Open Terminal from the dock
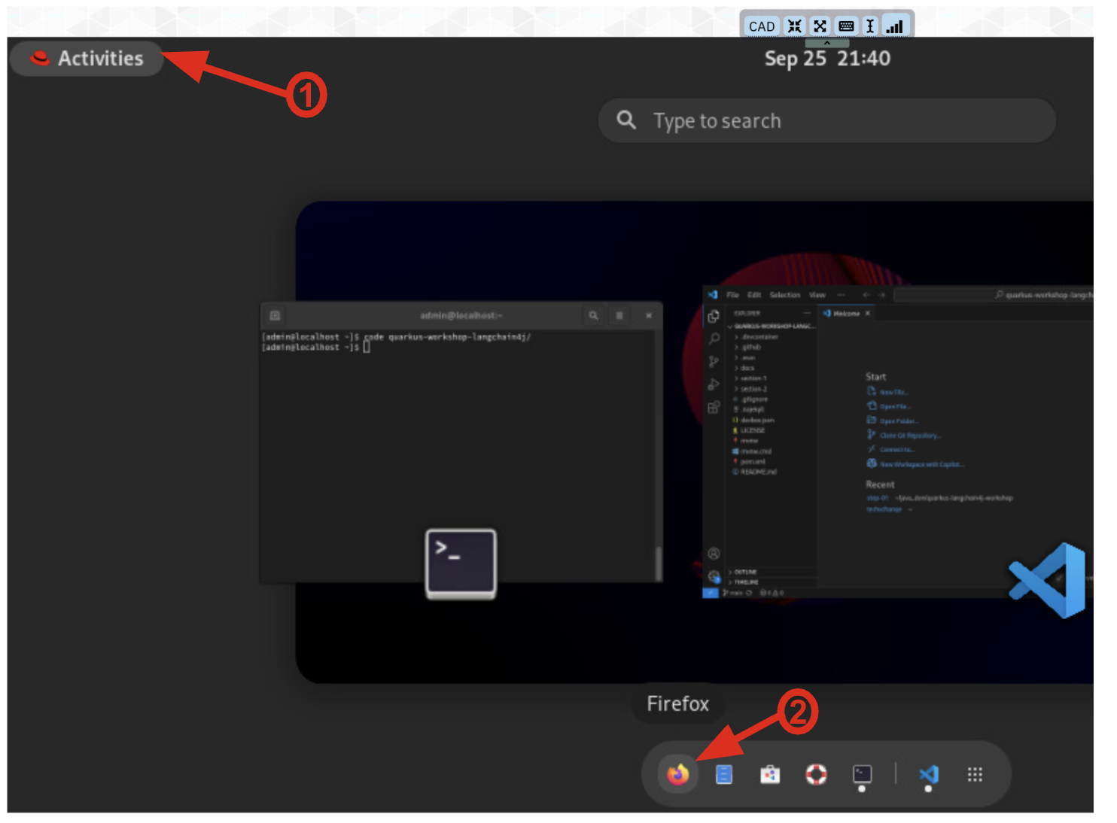Viewport: 1117px width, 823px height. [862, 774]
